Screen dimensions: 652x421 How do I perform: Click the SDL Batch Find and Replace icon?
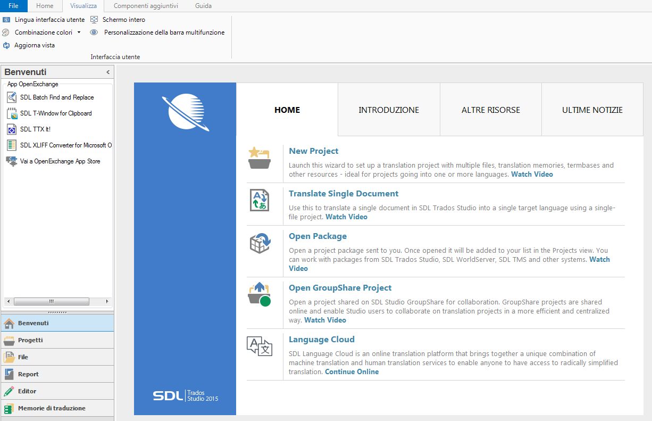12,97
